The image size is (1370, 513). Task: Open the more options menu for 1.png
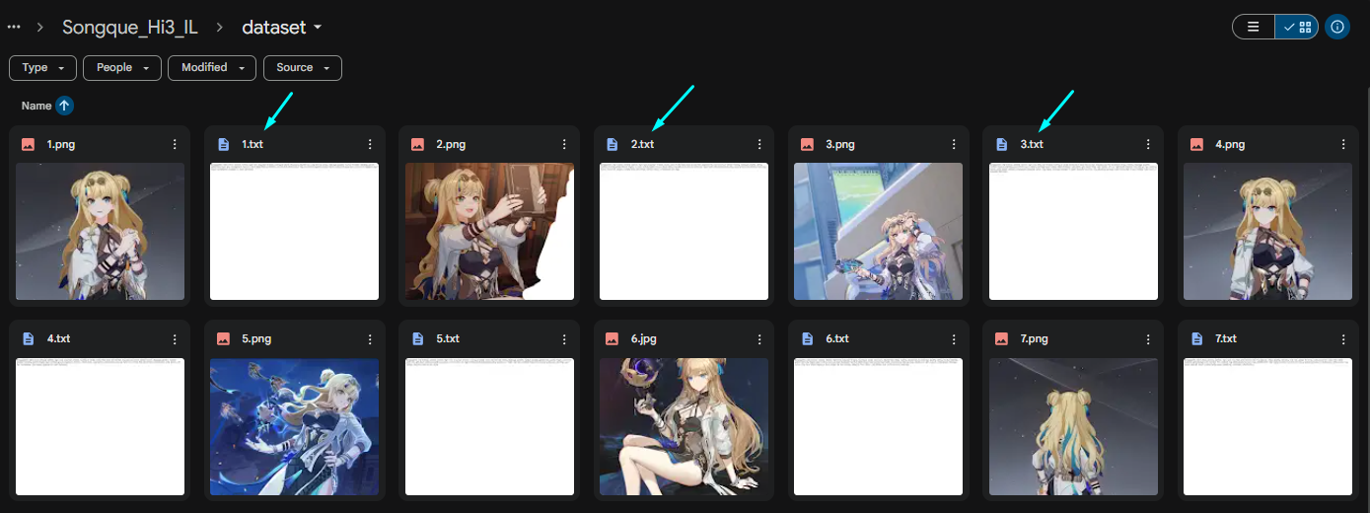[x=175, y=144]
